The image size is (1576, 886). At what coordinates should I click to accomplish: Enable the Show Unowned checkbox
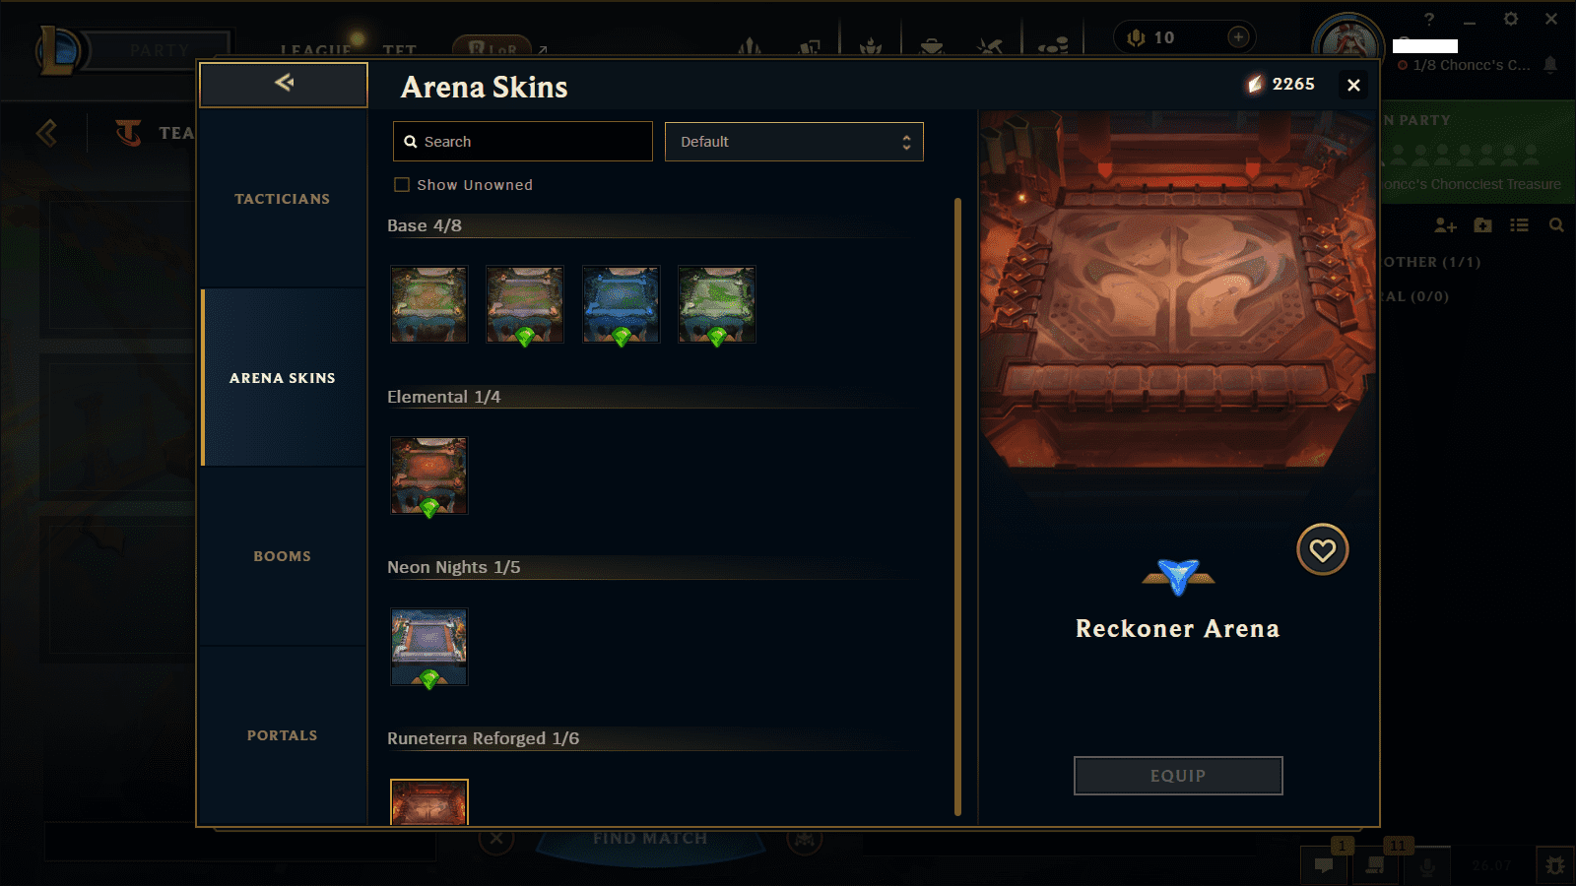point(402,184)
